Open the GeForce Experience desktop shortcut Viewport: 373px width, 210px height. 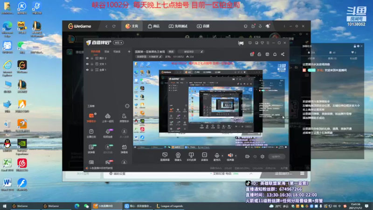point(22,147)
